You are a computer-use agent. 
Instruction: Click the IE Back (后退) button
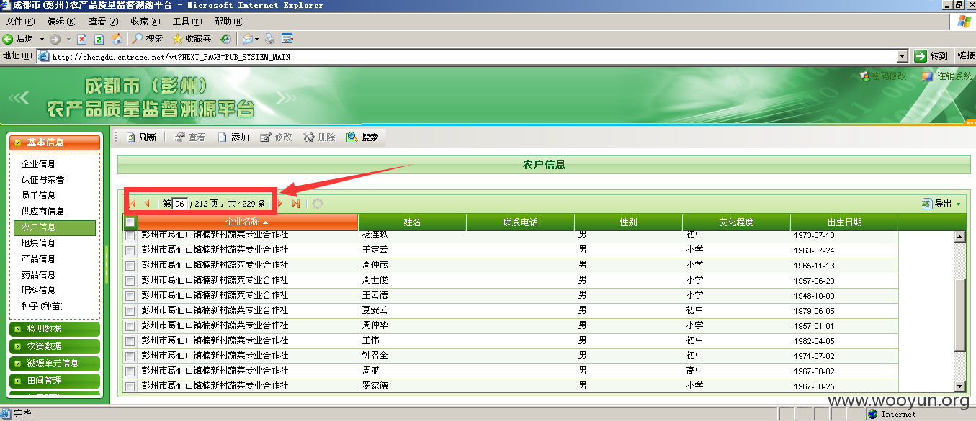pyautogui.click(x=19, y=39)
